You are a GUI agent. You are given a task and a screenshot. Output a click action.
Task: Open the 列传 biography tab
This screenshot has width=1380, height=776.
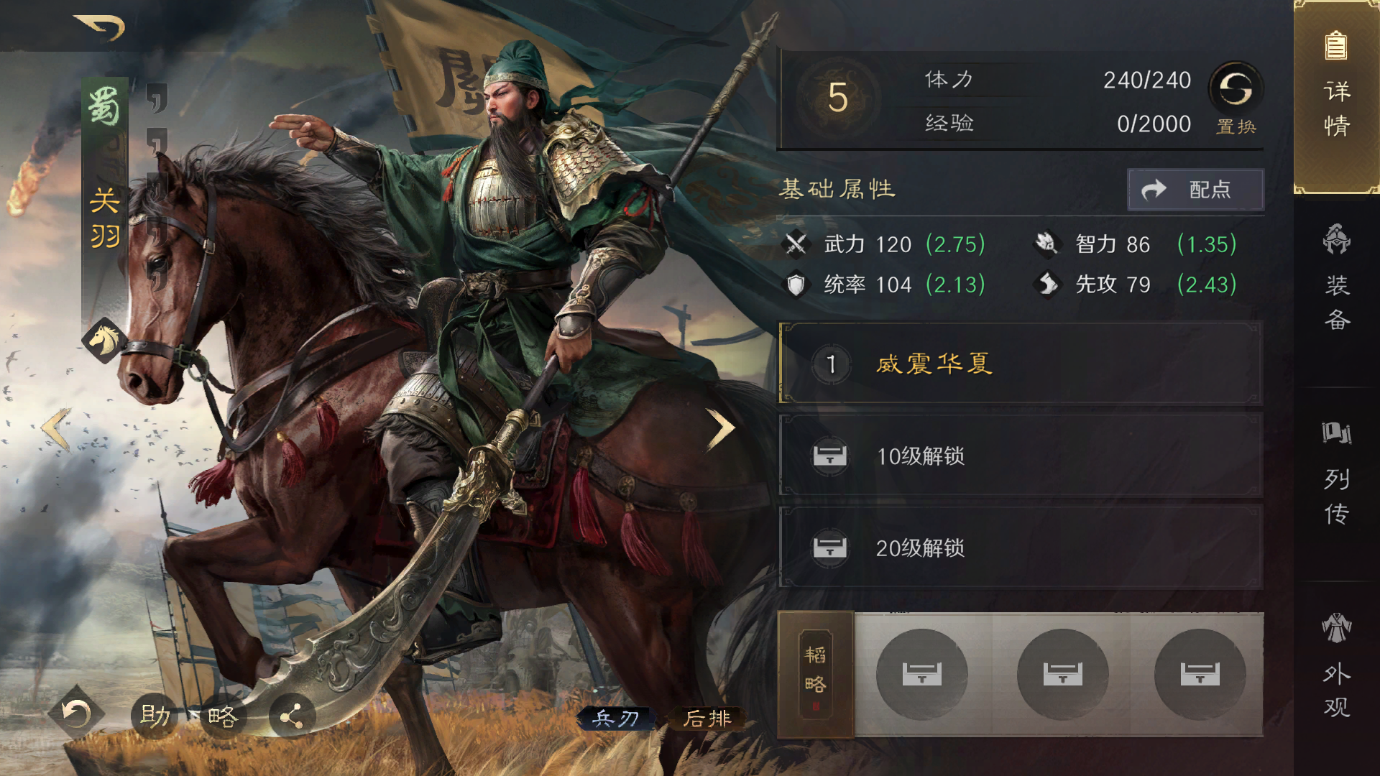(1336, 474)
